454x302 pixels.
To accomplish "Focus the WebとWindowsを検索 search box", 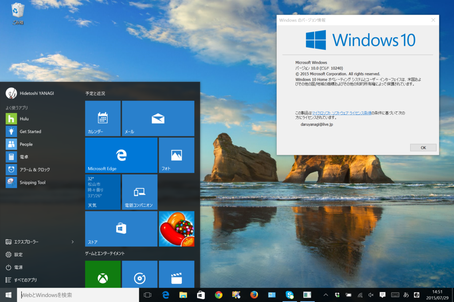I will point(78,295).
